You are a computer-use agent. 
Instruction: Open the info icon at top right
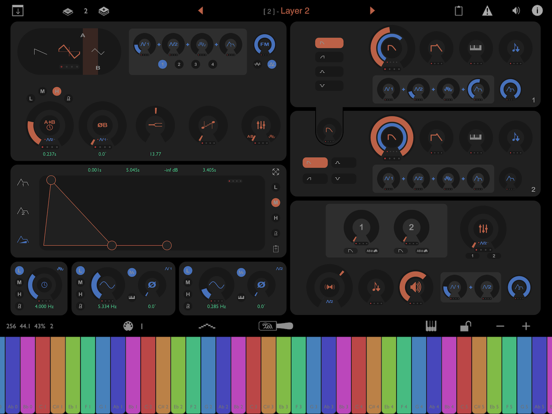537,11
